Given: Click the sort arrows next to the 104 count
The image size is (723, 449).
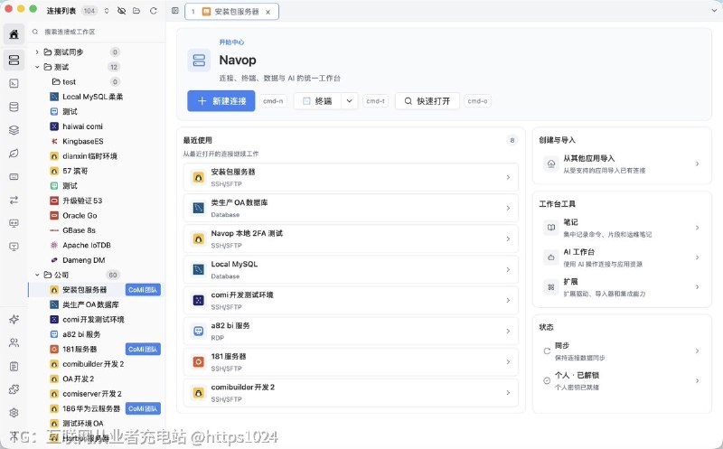Looking at the screenshot, I should [107, 11].
